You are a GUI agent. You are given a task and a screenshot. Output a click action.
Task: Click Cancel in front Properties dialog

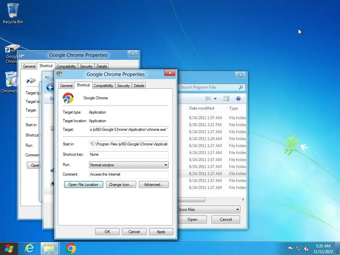[134, 231]
